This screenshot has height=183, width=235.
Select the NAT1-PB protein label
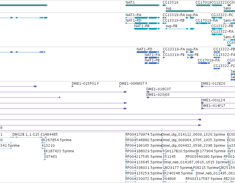pyautogui.click(x=152, y=60)
